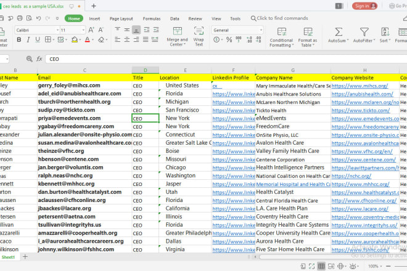The width and height of the screenshot is (407, 271).
Task: Open the font color dropdown arrow
Action: [92, 40]
